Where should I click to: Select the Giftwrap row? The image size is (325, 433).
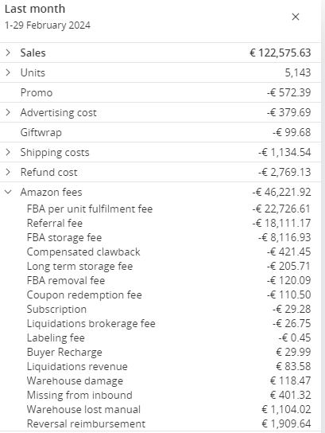[161, 132]
